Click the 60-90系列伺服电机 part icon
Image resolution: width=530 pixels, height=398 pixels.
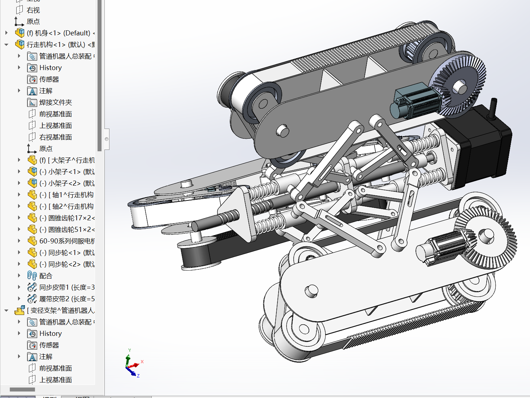[32, 241]
